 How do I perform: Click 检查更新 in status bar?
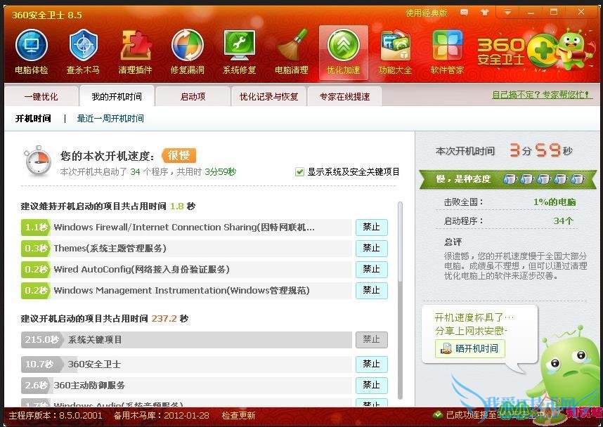[238, 416]
